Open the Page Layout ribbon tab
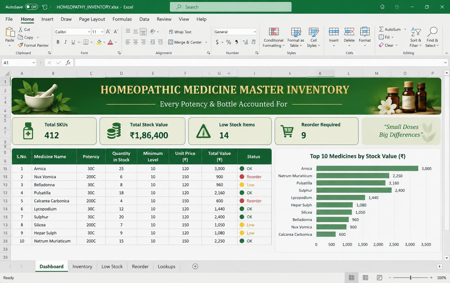450x283 pixels. coord(92,19)
